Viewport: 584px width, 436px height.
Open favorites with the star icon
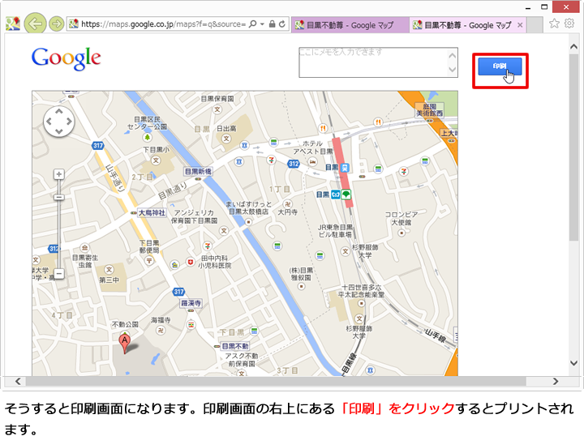554,24
